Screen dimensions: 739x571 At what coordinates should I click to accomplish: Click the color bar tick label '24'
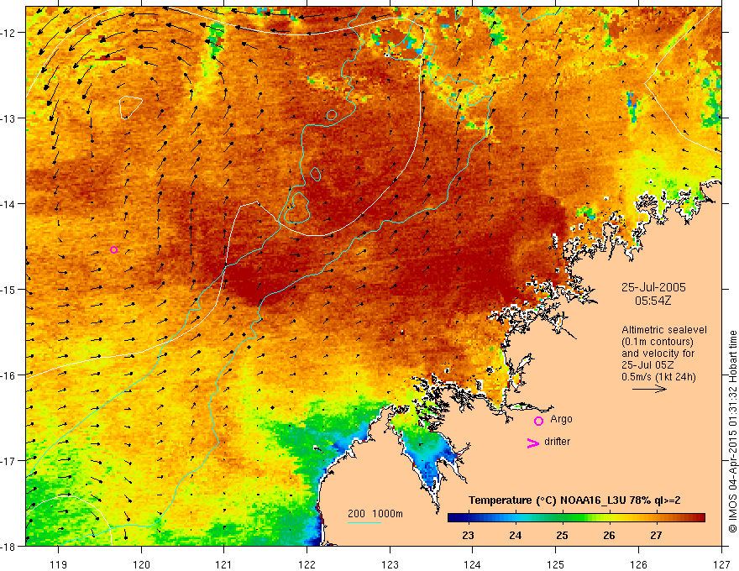pyautogui.click(x=515, y=536)
